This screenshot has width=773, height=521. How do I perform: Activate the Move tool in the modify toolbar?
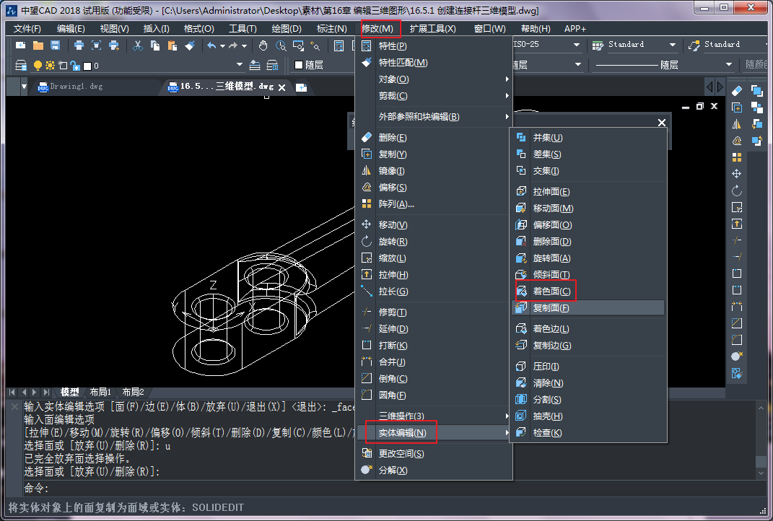[x=738, y=173]
